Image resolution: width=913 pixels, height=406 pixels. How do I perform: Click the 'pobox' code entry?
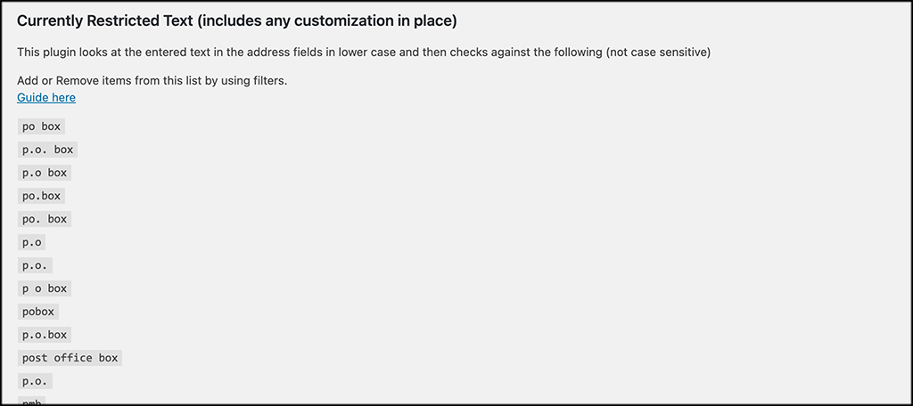click(37, 312)
